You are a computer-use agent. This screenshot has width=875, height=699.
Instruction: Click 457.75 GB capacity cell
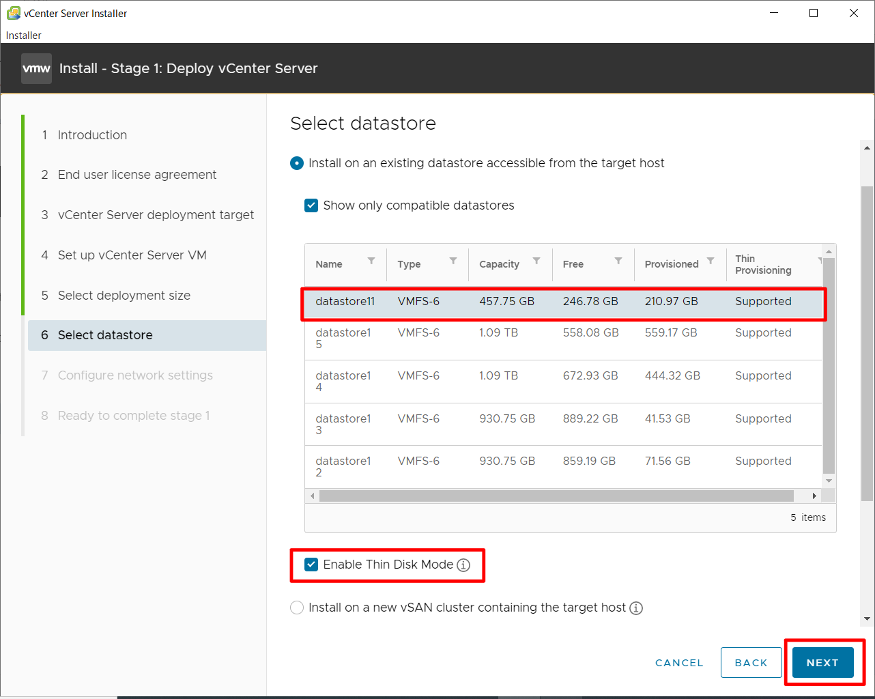506,301
